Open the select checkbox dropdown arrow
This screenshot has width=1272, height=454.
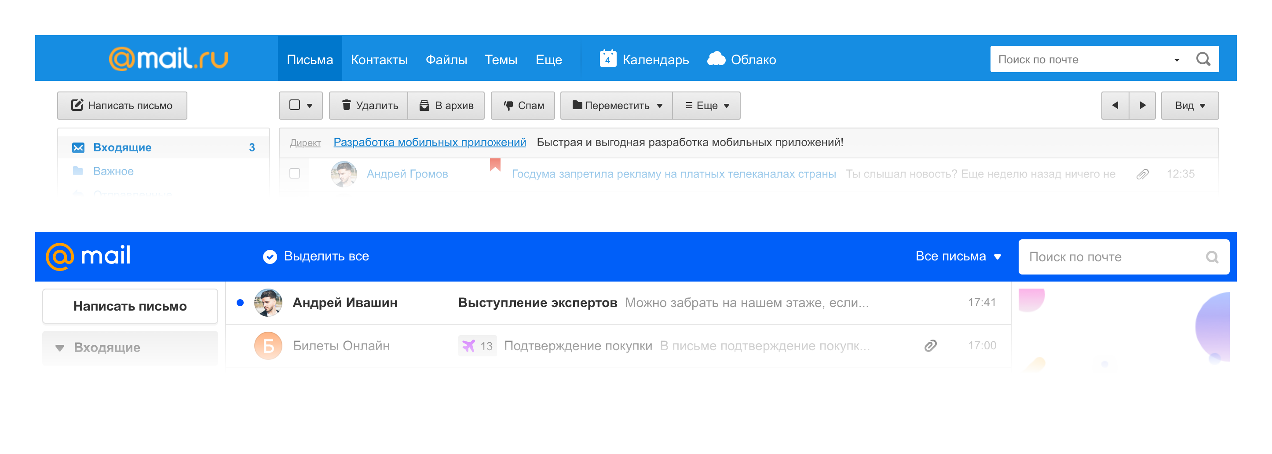coord(310,106)
